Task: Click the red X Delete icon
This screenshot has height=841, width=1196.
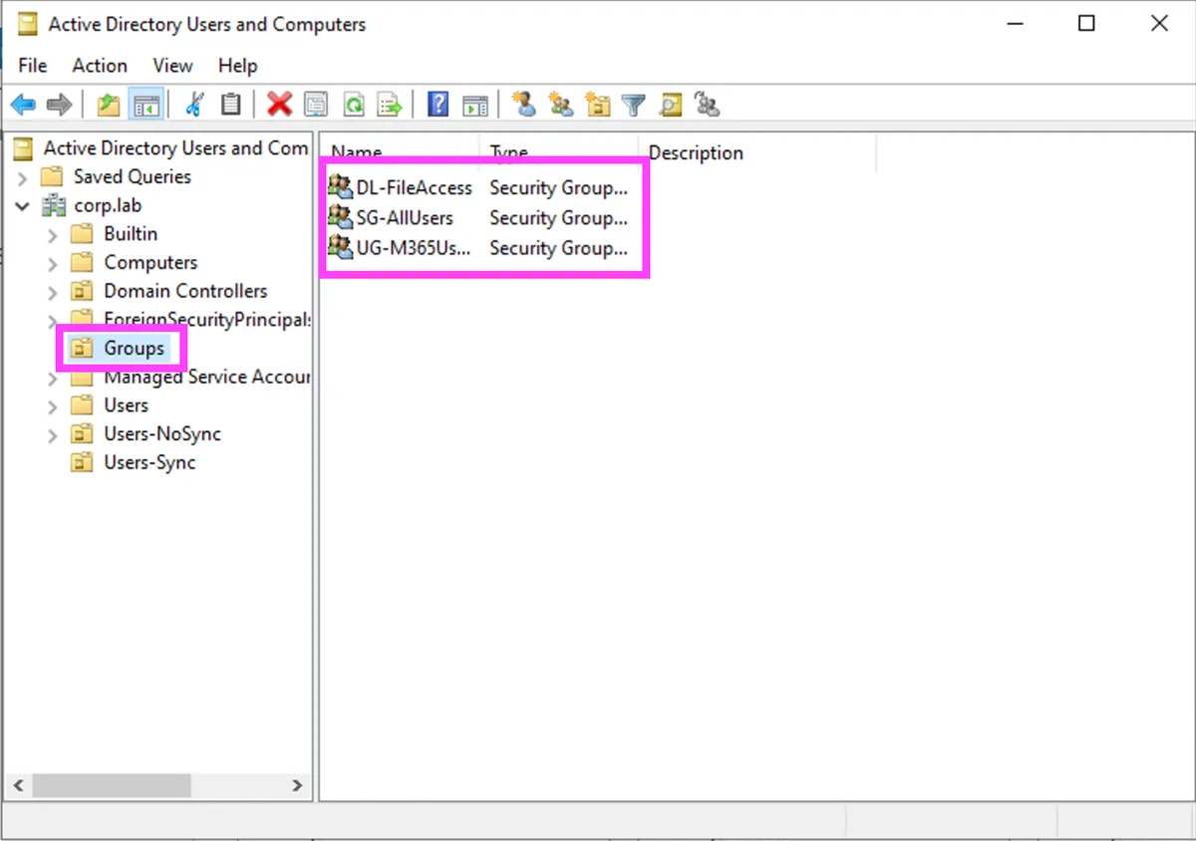Action: point(279,105)
